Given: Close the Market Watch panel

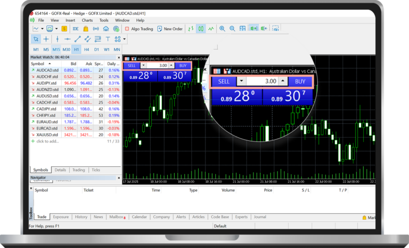Looking at the screenshot, I should 119,57.
